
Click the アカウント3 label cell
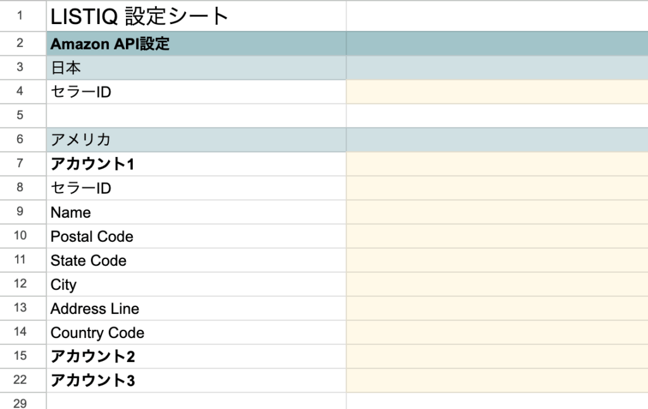coord(196,381)
